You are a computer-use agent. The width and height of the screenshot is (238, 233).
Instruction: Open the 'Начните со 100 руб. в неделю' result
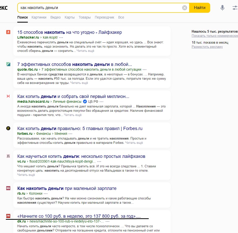[79, 216]
